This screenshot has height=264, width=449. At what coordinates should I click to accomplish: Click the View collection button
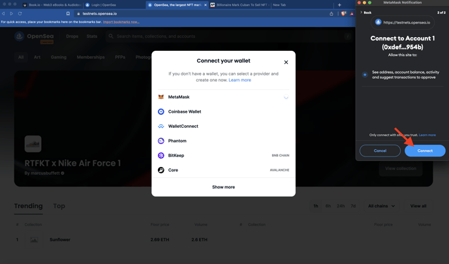pos(401,168)
